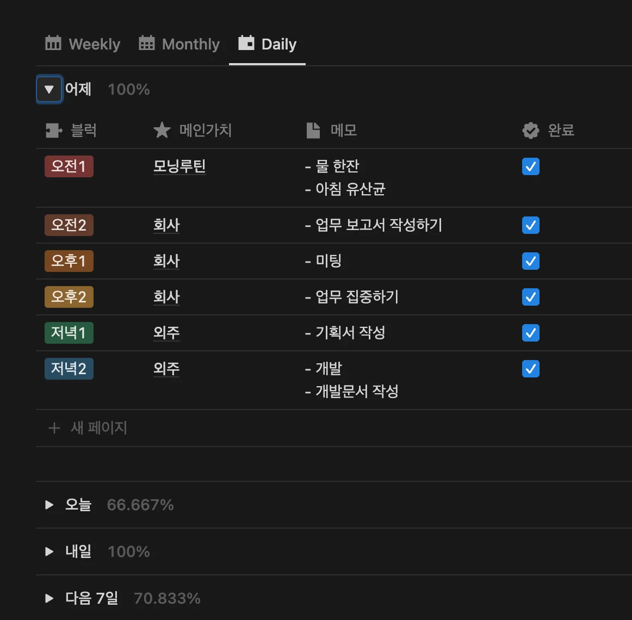Click the '- 개발문서 작성' memo line
Image resolution: width=632 pixels, height=620 pixels.
[351, 391]
